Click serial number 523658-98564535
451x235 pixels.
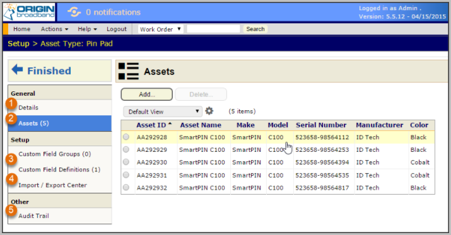(x=322, y=175)
